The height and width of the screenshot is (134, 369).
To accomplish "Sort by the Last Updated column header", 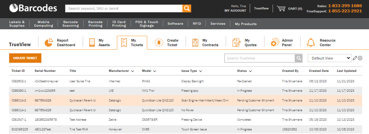I will (347, 71).
